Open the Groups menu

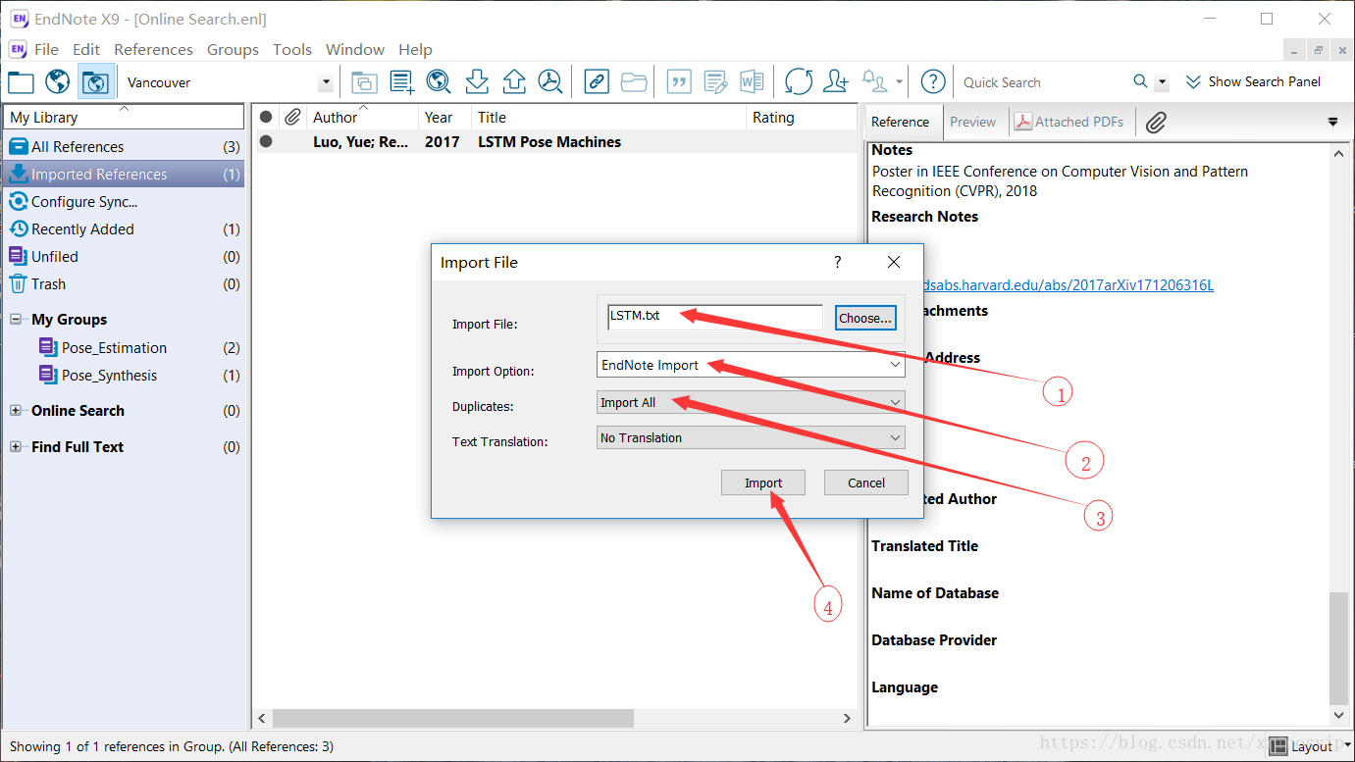tap(233, 49)
